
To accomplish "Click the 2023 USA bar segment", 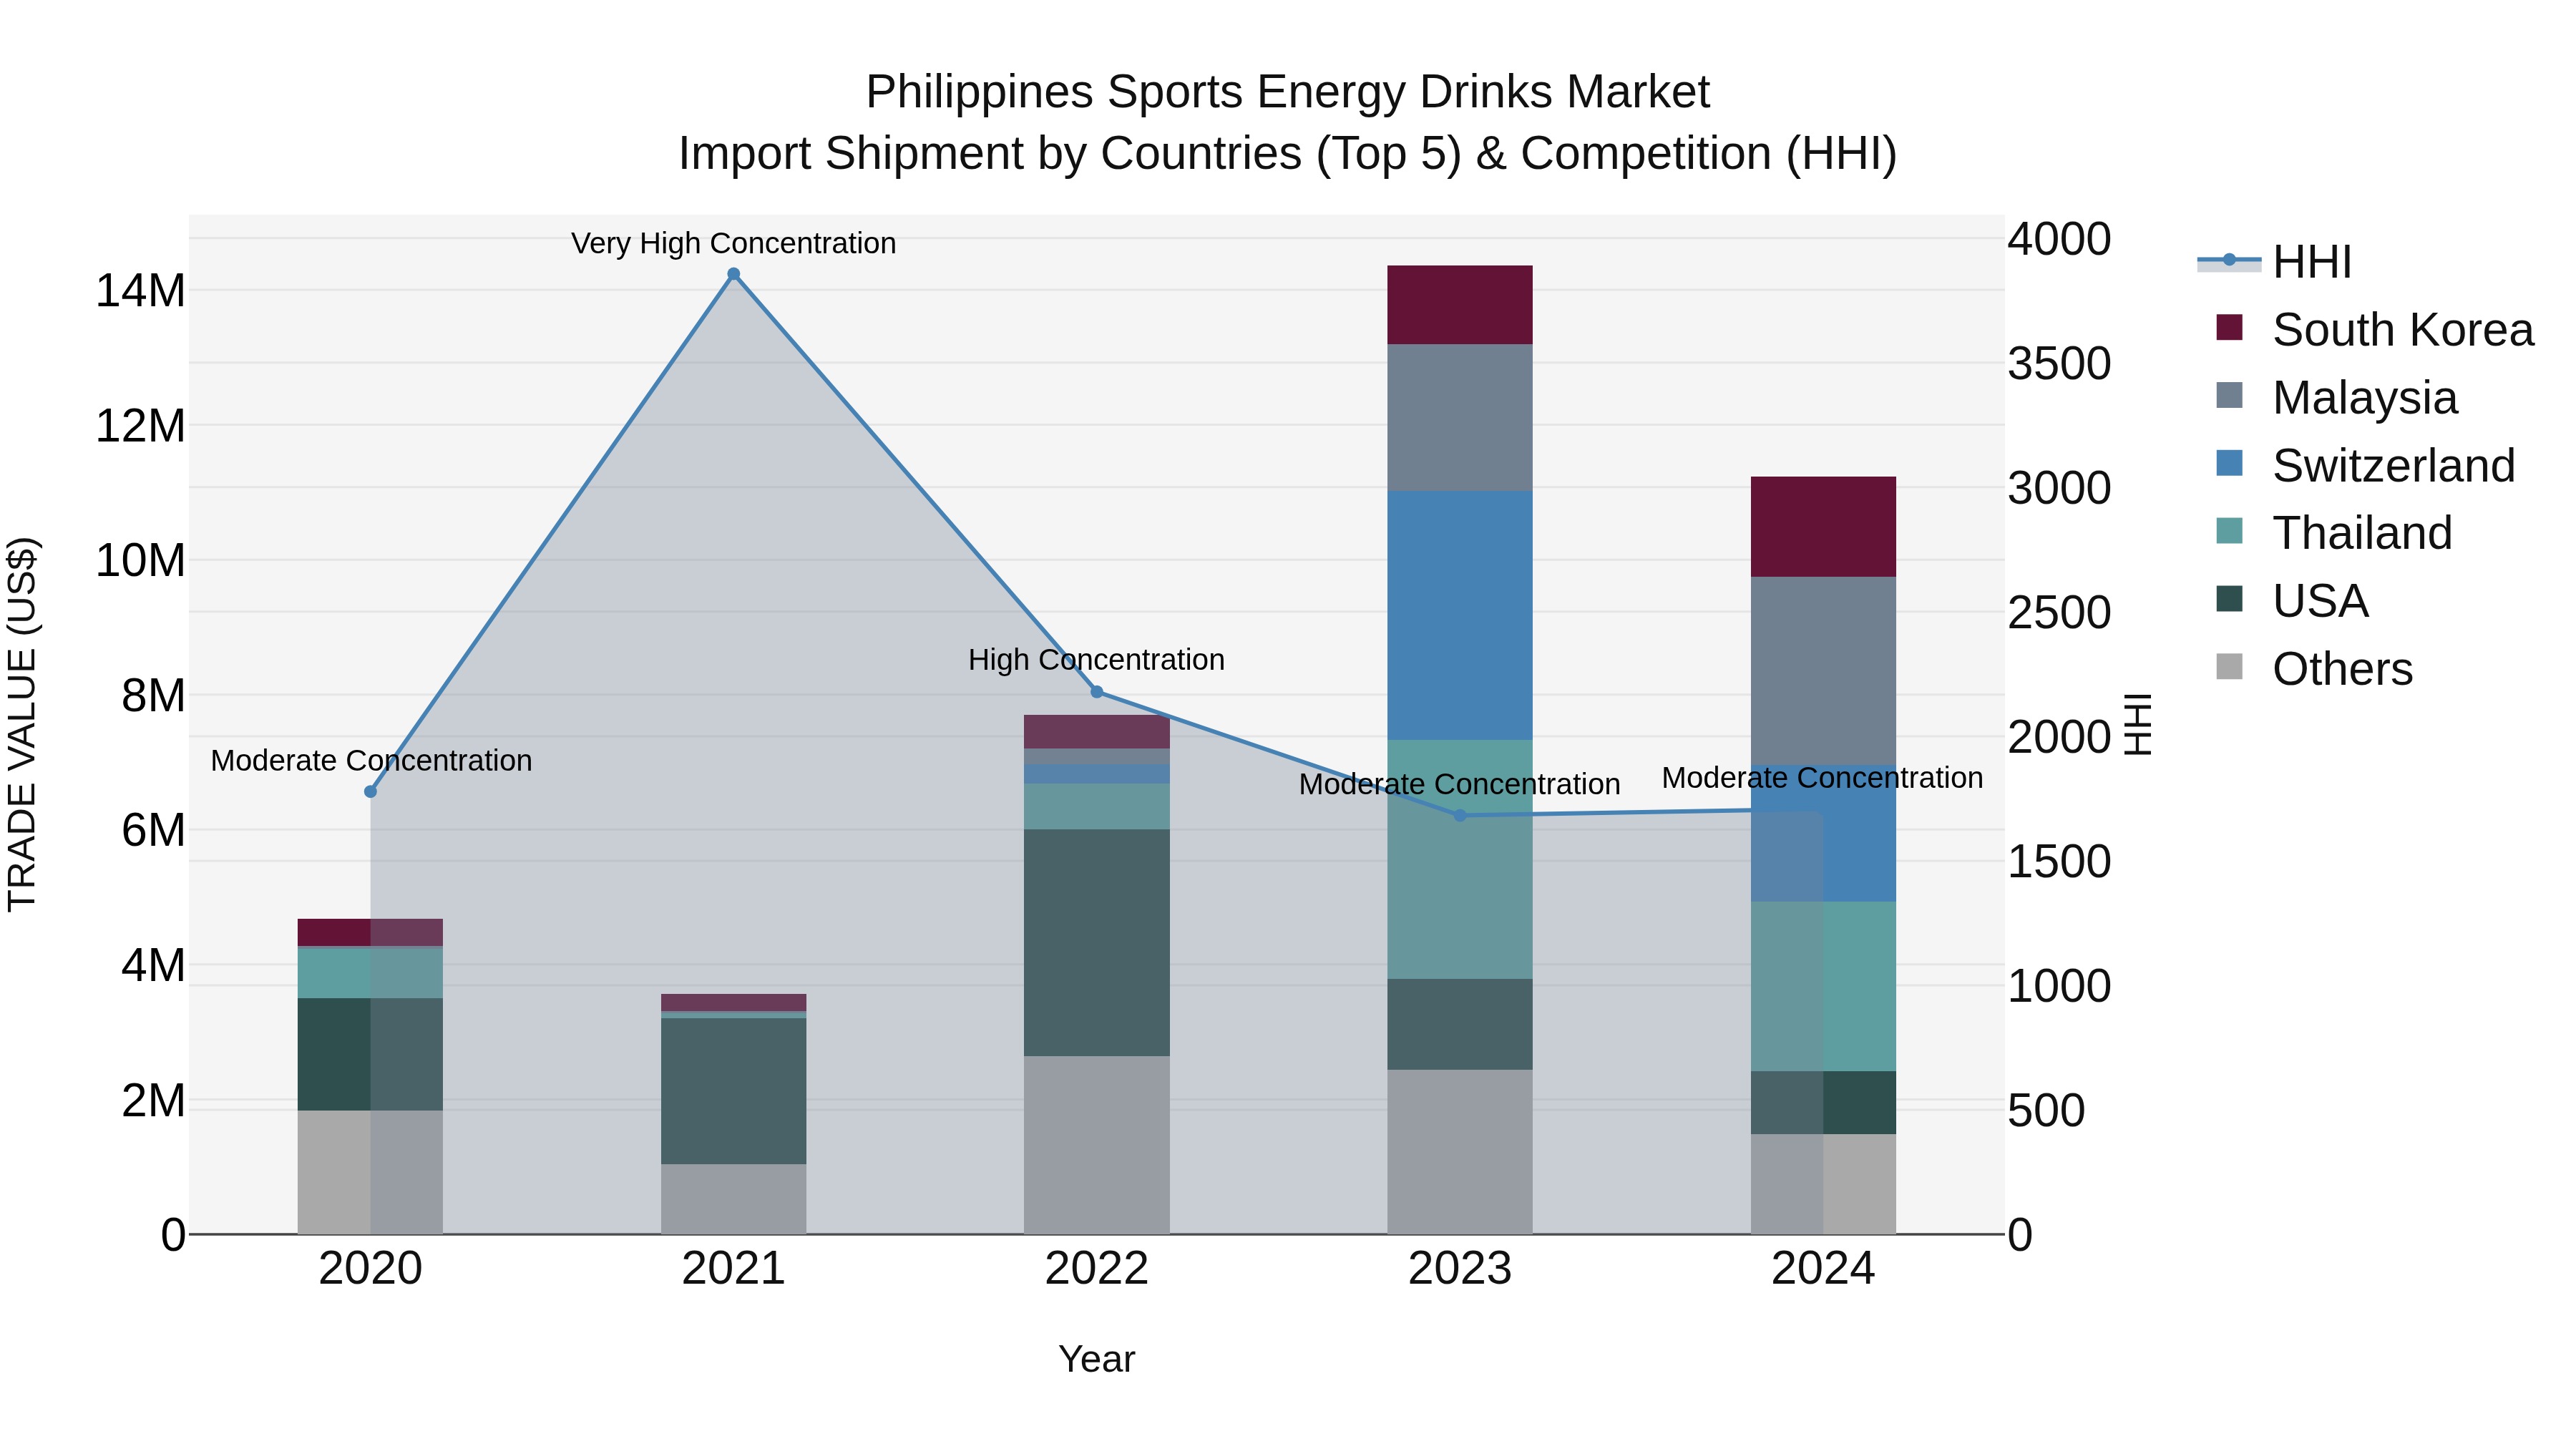I will point(1460,1025).
